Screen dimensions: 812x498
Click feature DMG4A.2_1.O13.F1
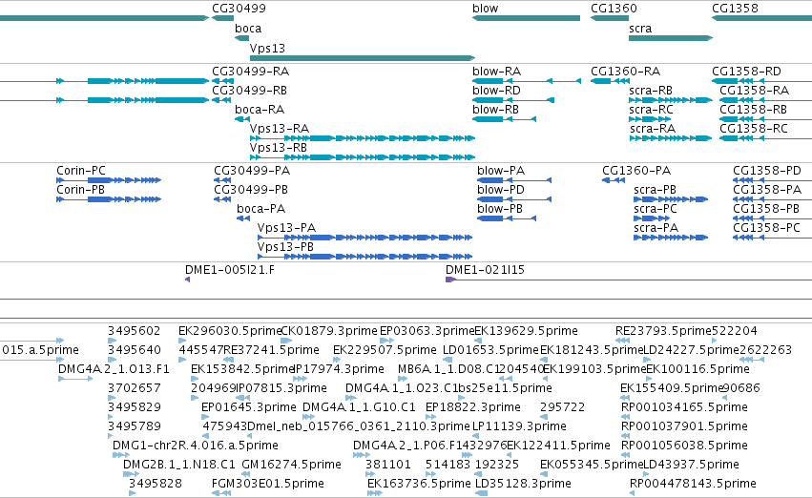[x=75, y=379]
